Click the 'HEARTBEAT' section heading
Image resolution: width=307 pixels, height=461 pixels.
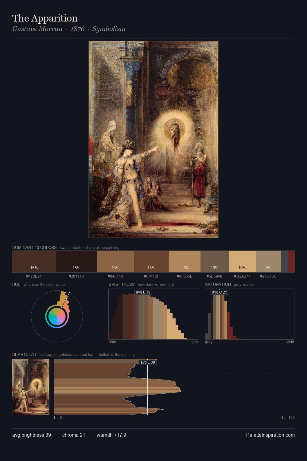pyautogui.click(x=24, y=354)
